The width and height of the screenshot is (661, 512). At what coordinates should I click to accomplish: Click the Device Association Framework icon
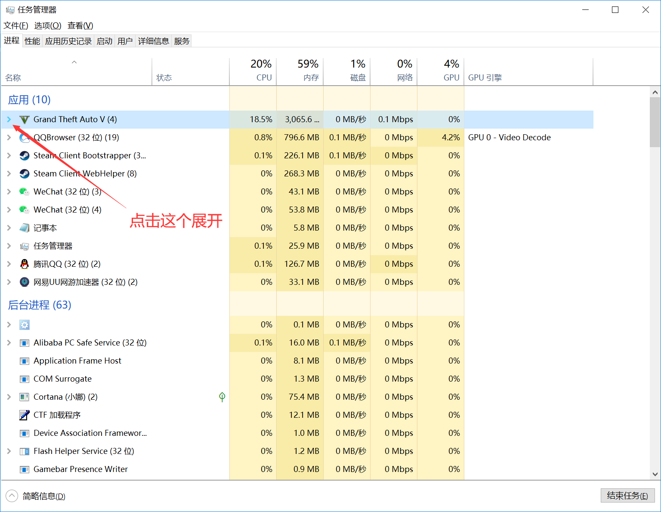point(25,433)
